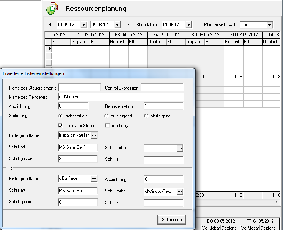Click the next period right arrow
This screenshot has height=230, width=283.
[x=128, y=25]
